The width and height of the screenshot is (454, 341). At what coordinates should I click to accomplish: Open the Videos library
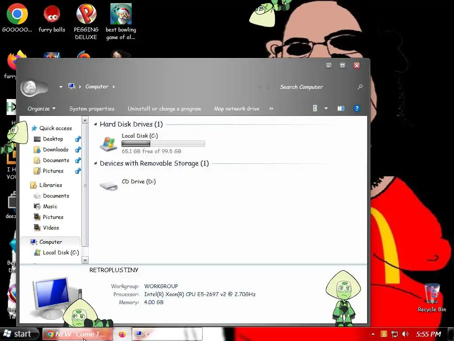tap(51, 228)
